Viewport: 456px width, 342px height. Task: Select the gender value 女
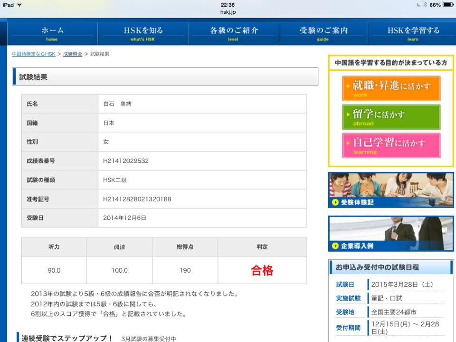pos(106,142)
